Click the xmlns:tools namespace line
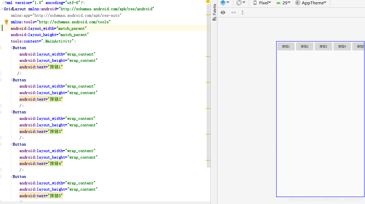 61,22
